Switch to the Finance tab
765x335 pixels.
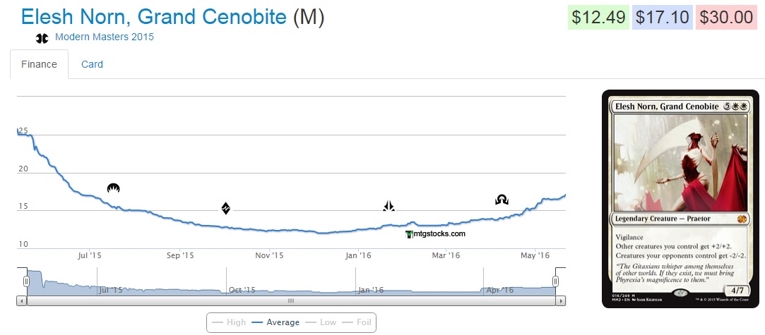(x=40, y=64)
